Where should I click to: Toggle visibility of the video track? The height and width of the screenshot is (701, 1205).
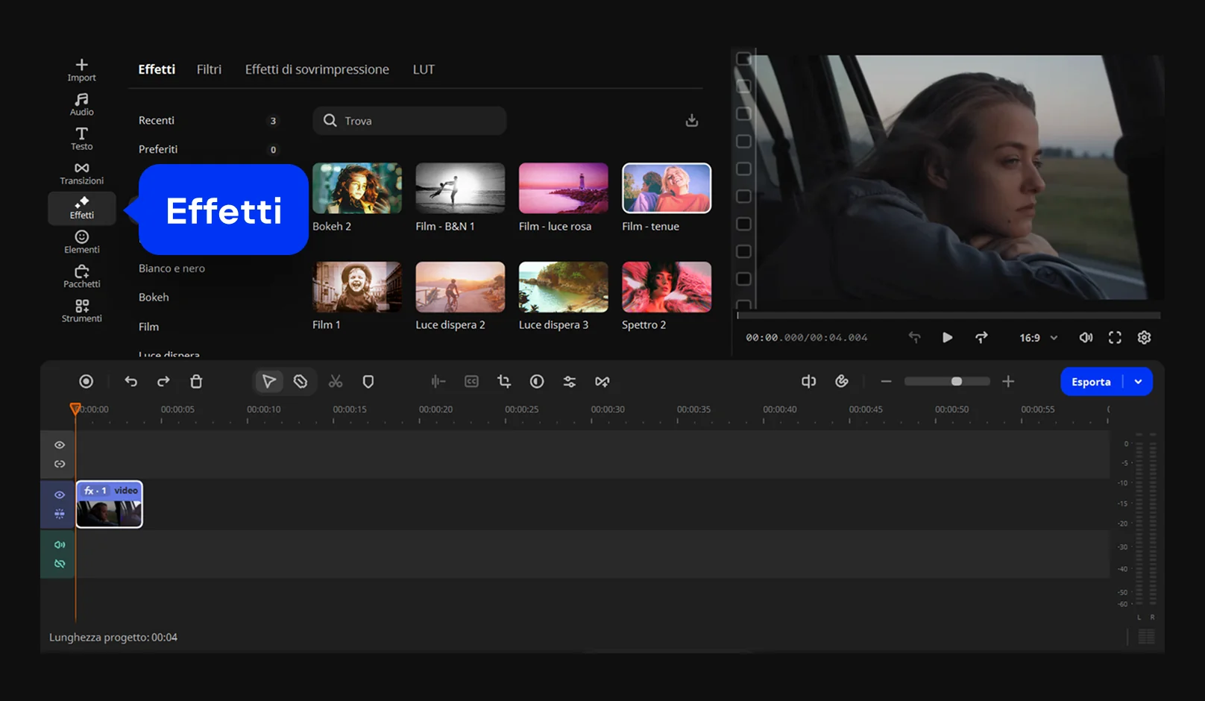[x=60, y=494]
